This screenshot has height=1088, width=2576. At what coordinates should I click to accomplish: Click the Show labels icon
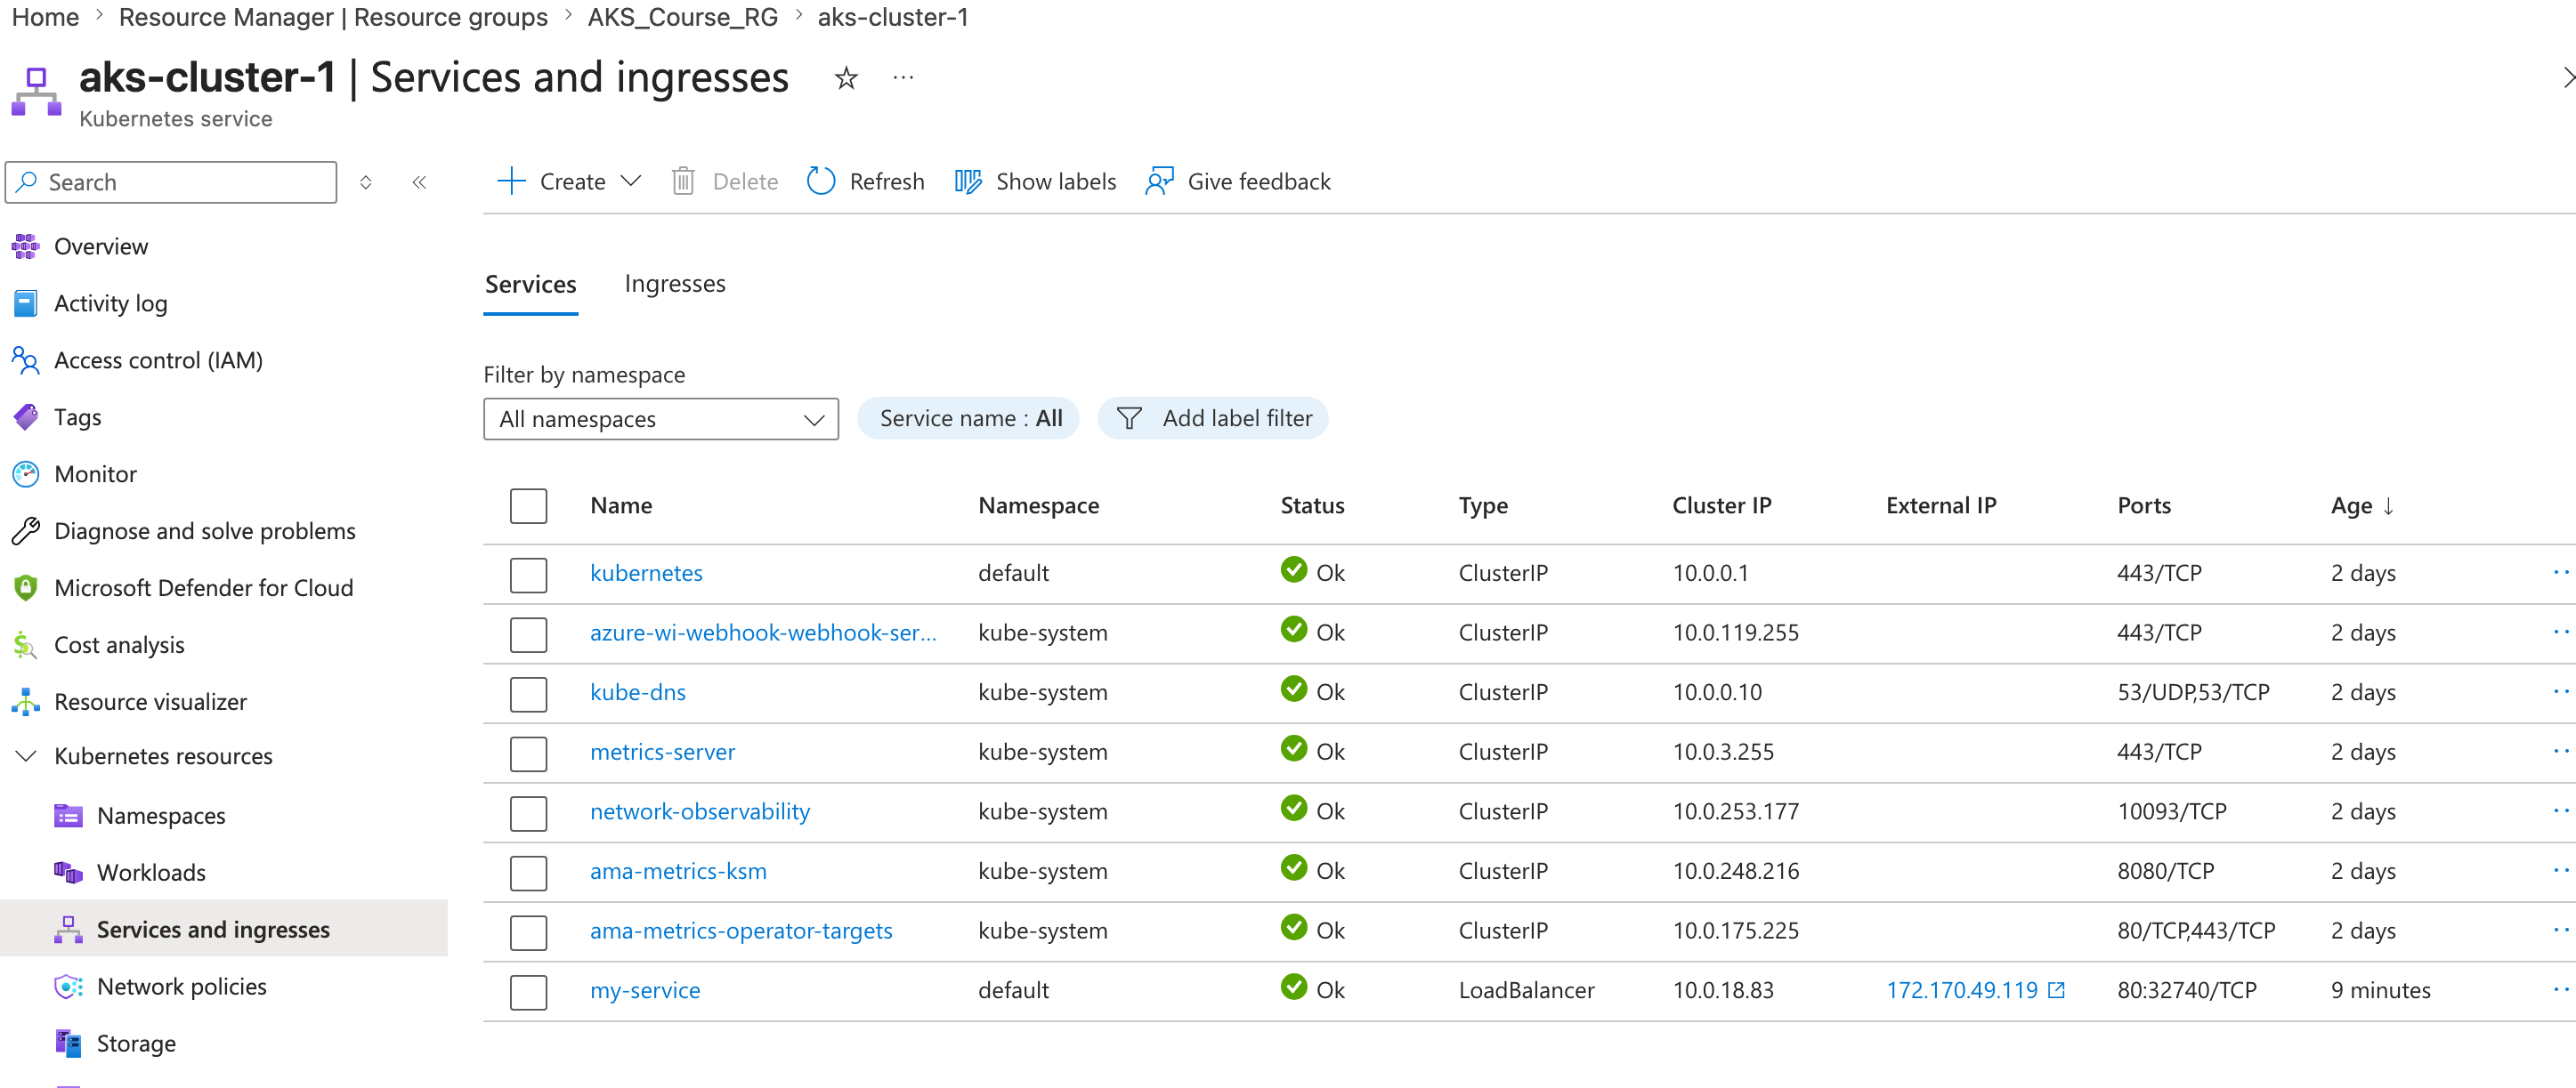[968, 181]
